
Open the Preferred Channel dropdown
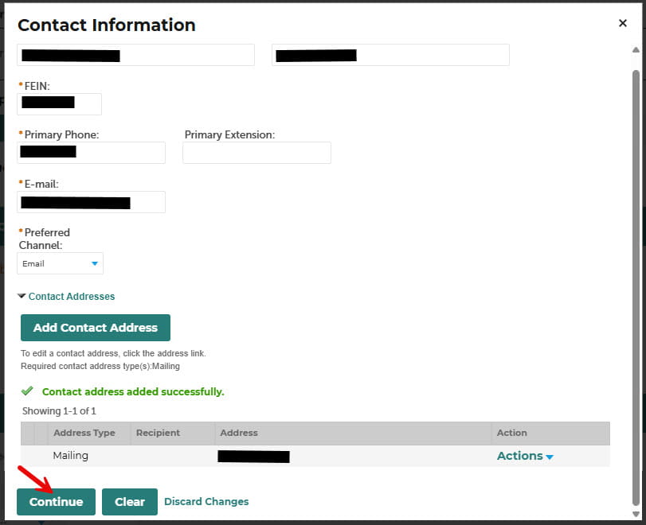point(61,263)
